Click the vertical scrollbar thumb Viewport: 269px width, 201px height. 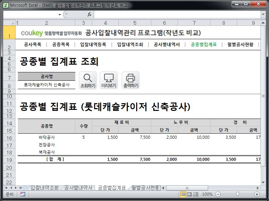[x=263, y=96]
